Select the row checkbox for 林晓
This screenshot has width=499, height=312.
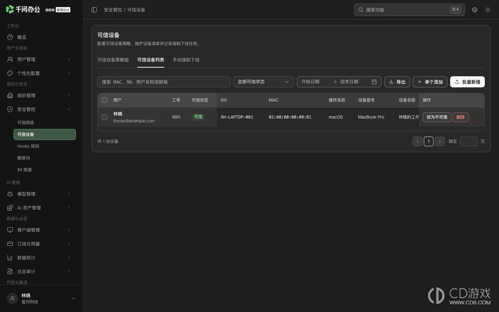pos(105,117)
